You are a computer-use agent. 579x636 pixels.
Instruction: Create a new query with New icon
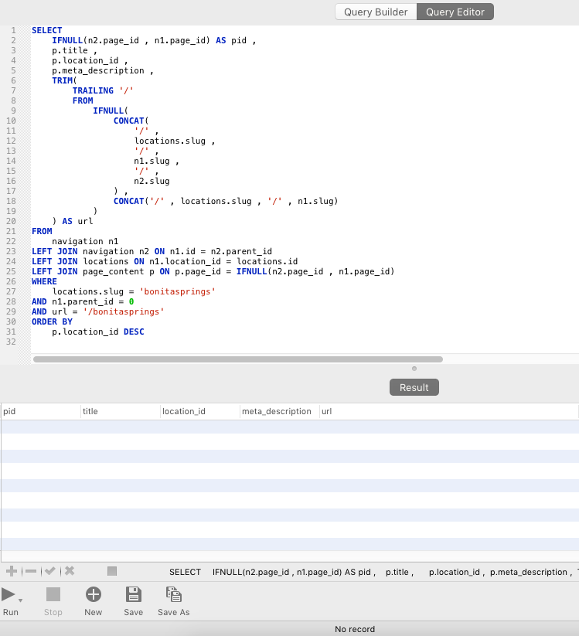[x=93, y=594]
